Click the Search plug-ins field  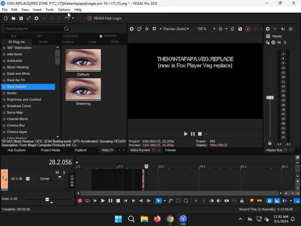point(34,29)
